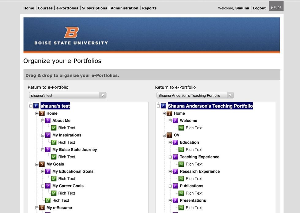Collapse the CV section in right tree
Screen dimensions: 300x213
tap(164, 135)
